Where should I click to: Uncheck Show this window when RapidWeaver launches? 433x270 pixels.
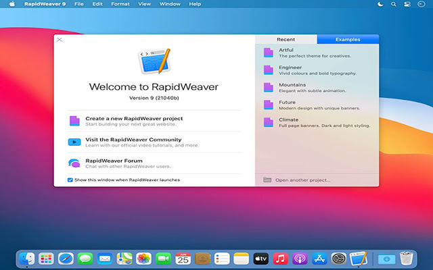(70, 180)
